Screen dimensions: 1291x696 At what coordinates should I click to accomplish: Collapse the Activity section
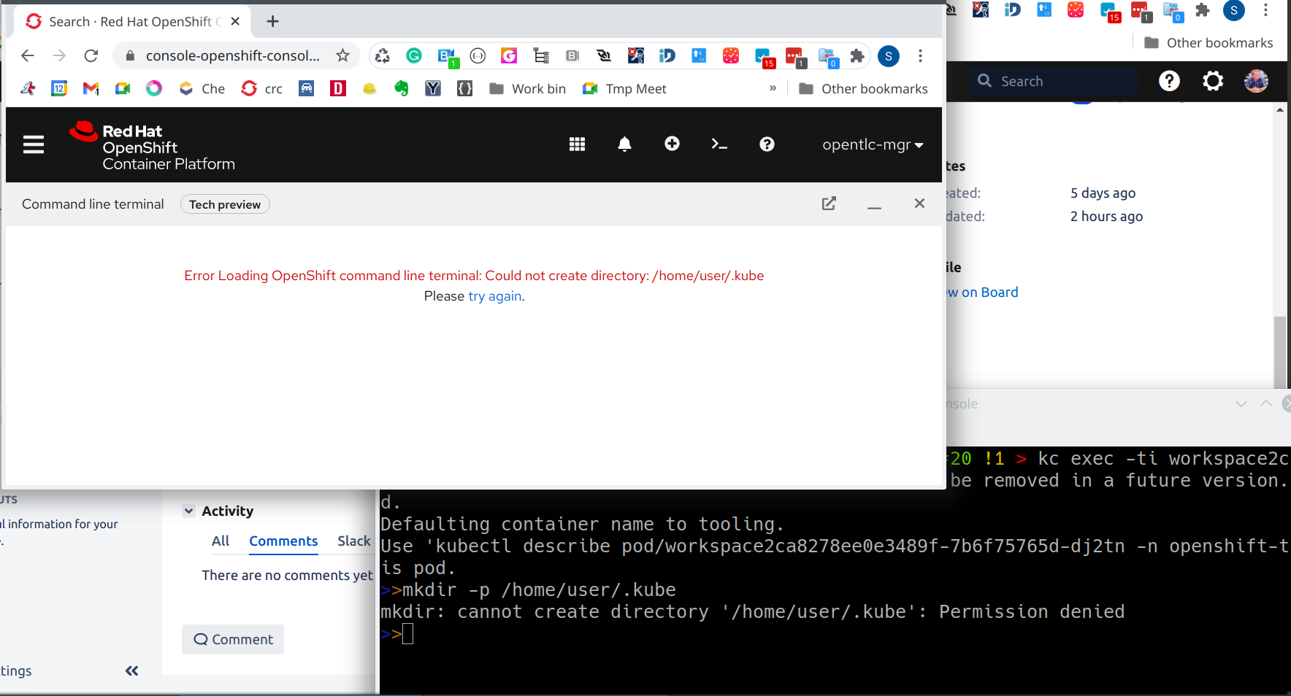tap(188, 511)
